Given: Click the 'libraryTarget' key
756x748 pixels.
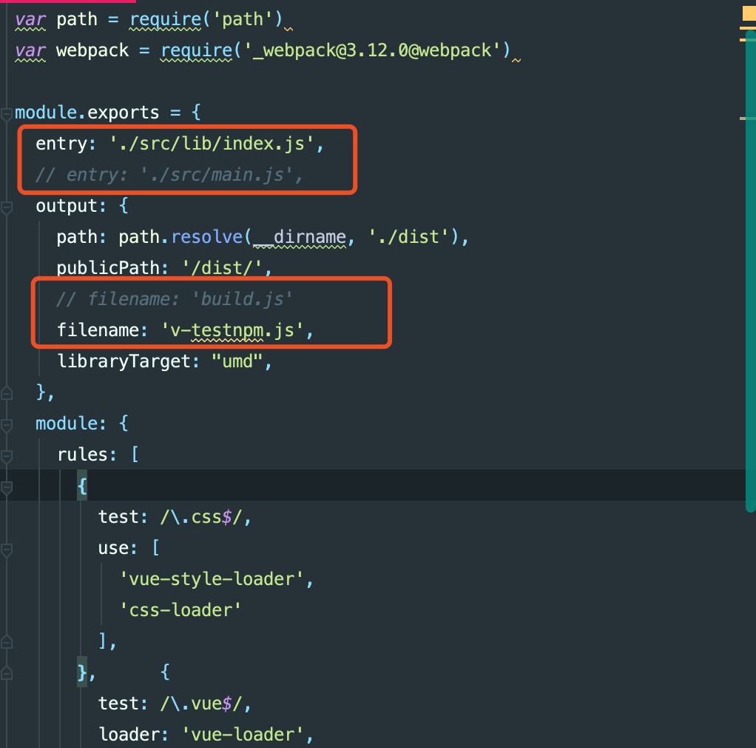Looking at the screenshot, I should [124, 361].
